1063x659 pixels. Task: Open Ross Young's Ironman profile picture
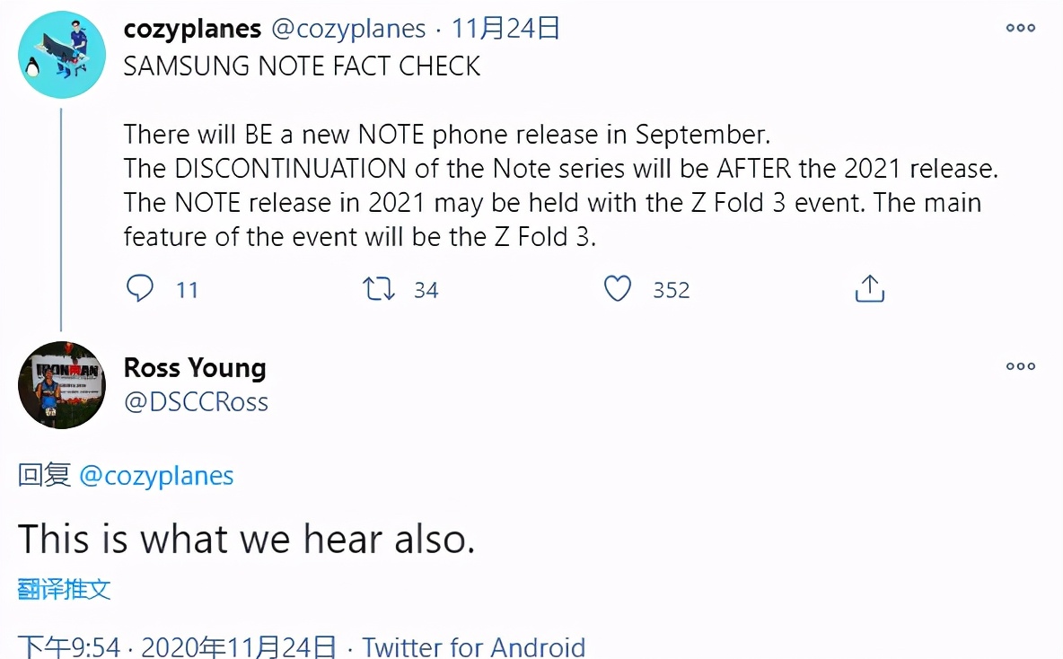point(62,385)
